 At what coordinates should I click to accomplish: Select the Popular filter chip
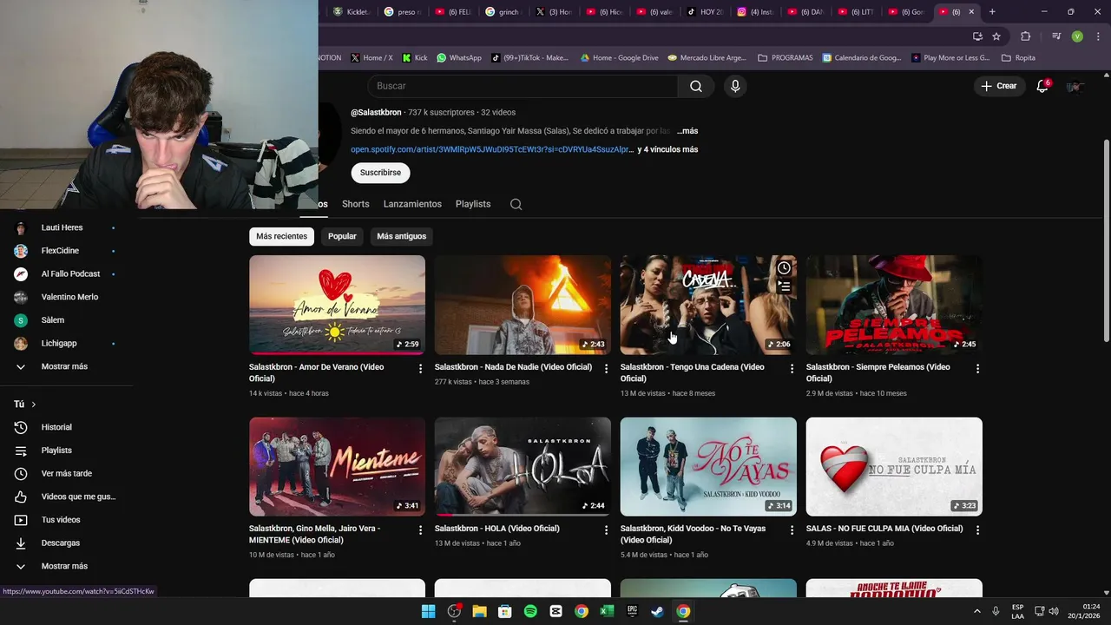pos(342,236)
